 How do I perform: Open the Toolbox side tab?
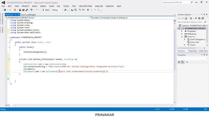point(2,30)
